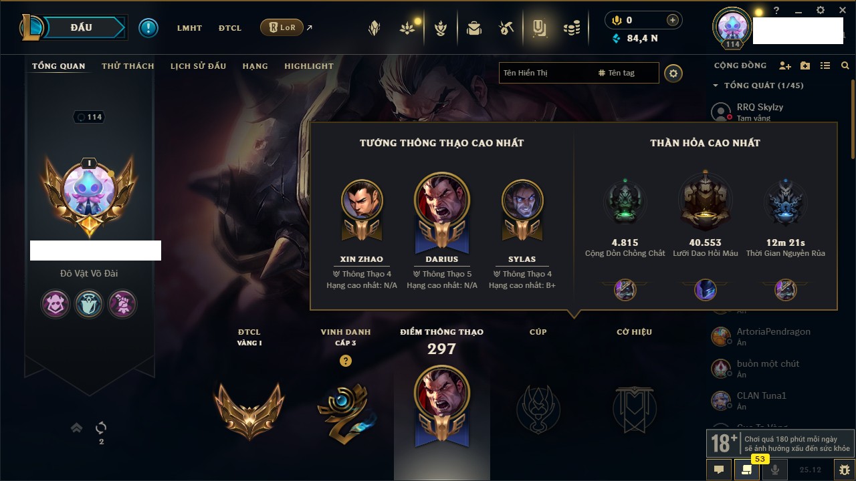
Task: Open the Collection backpack icon
Action: click(474, 28)
